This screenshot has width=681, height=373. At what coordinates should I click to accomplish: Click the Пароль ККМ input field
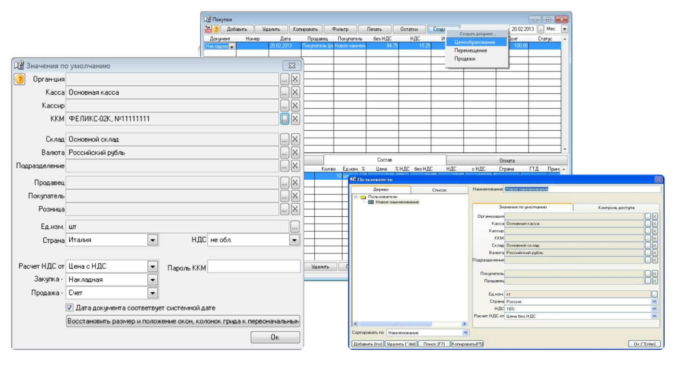tap(254, 267)
